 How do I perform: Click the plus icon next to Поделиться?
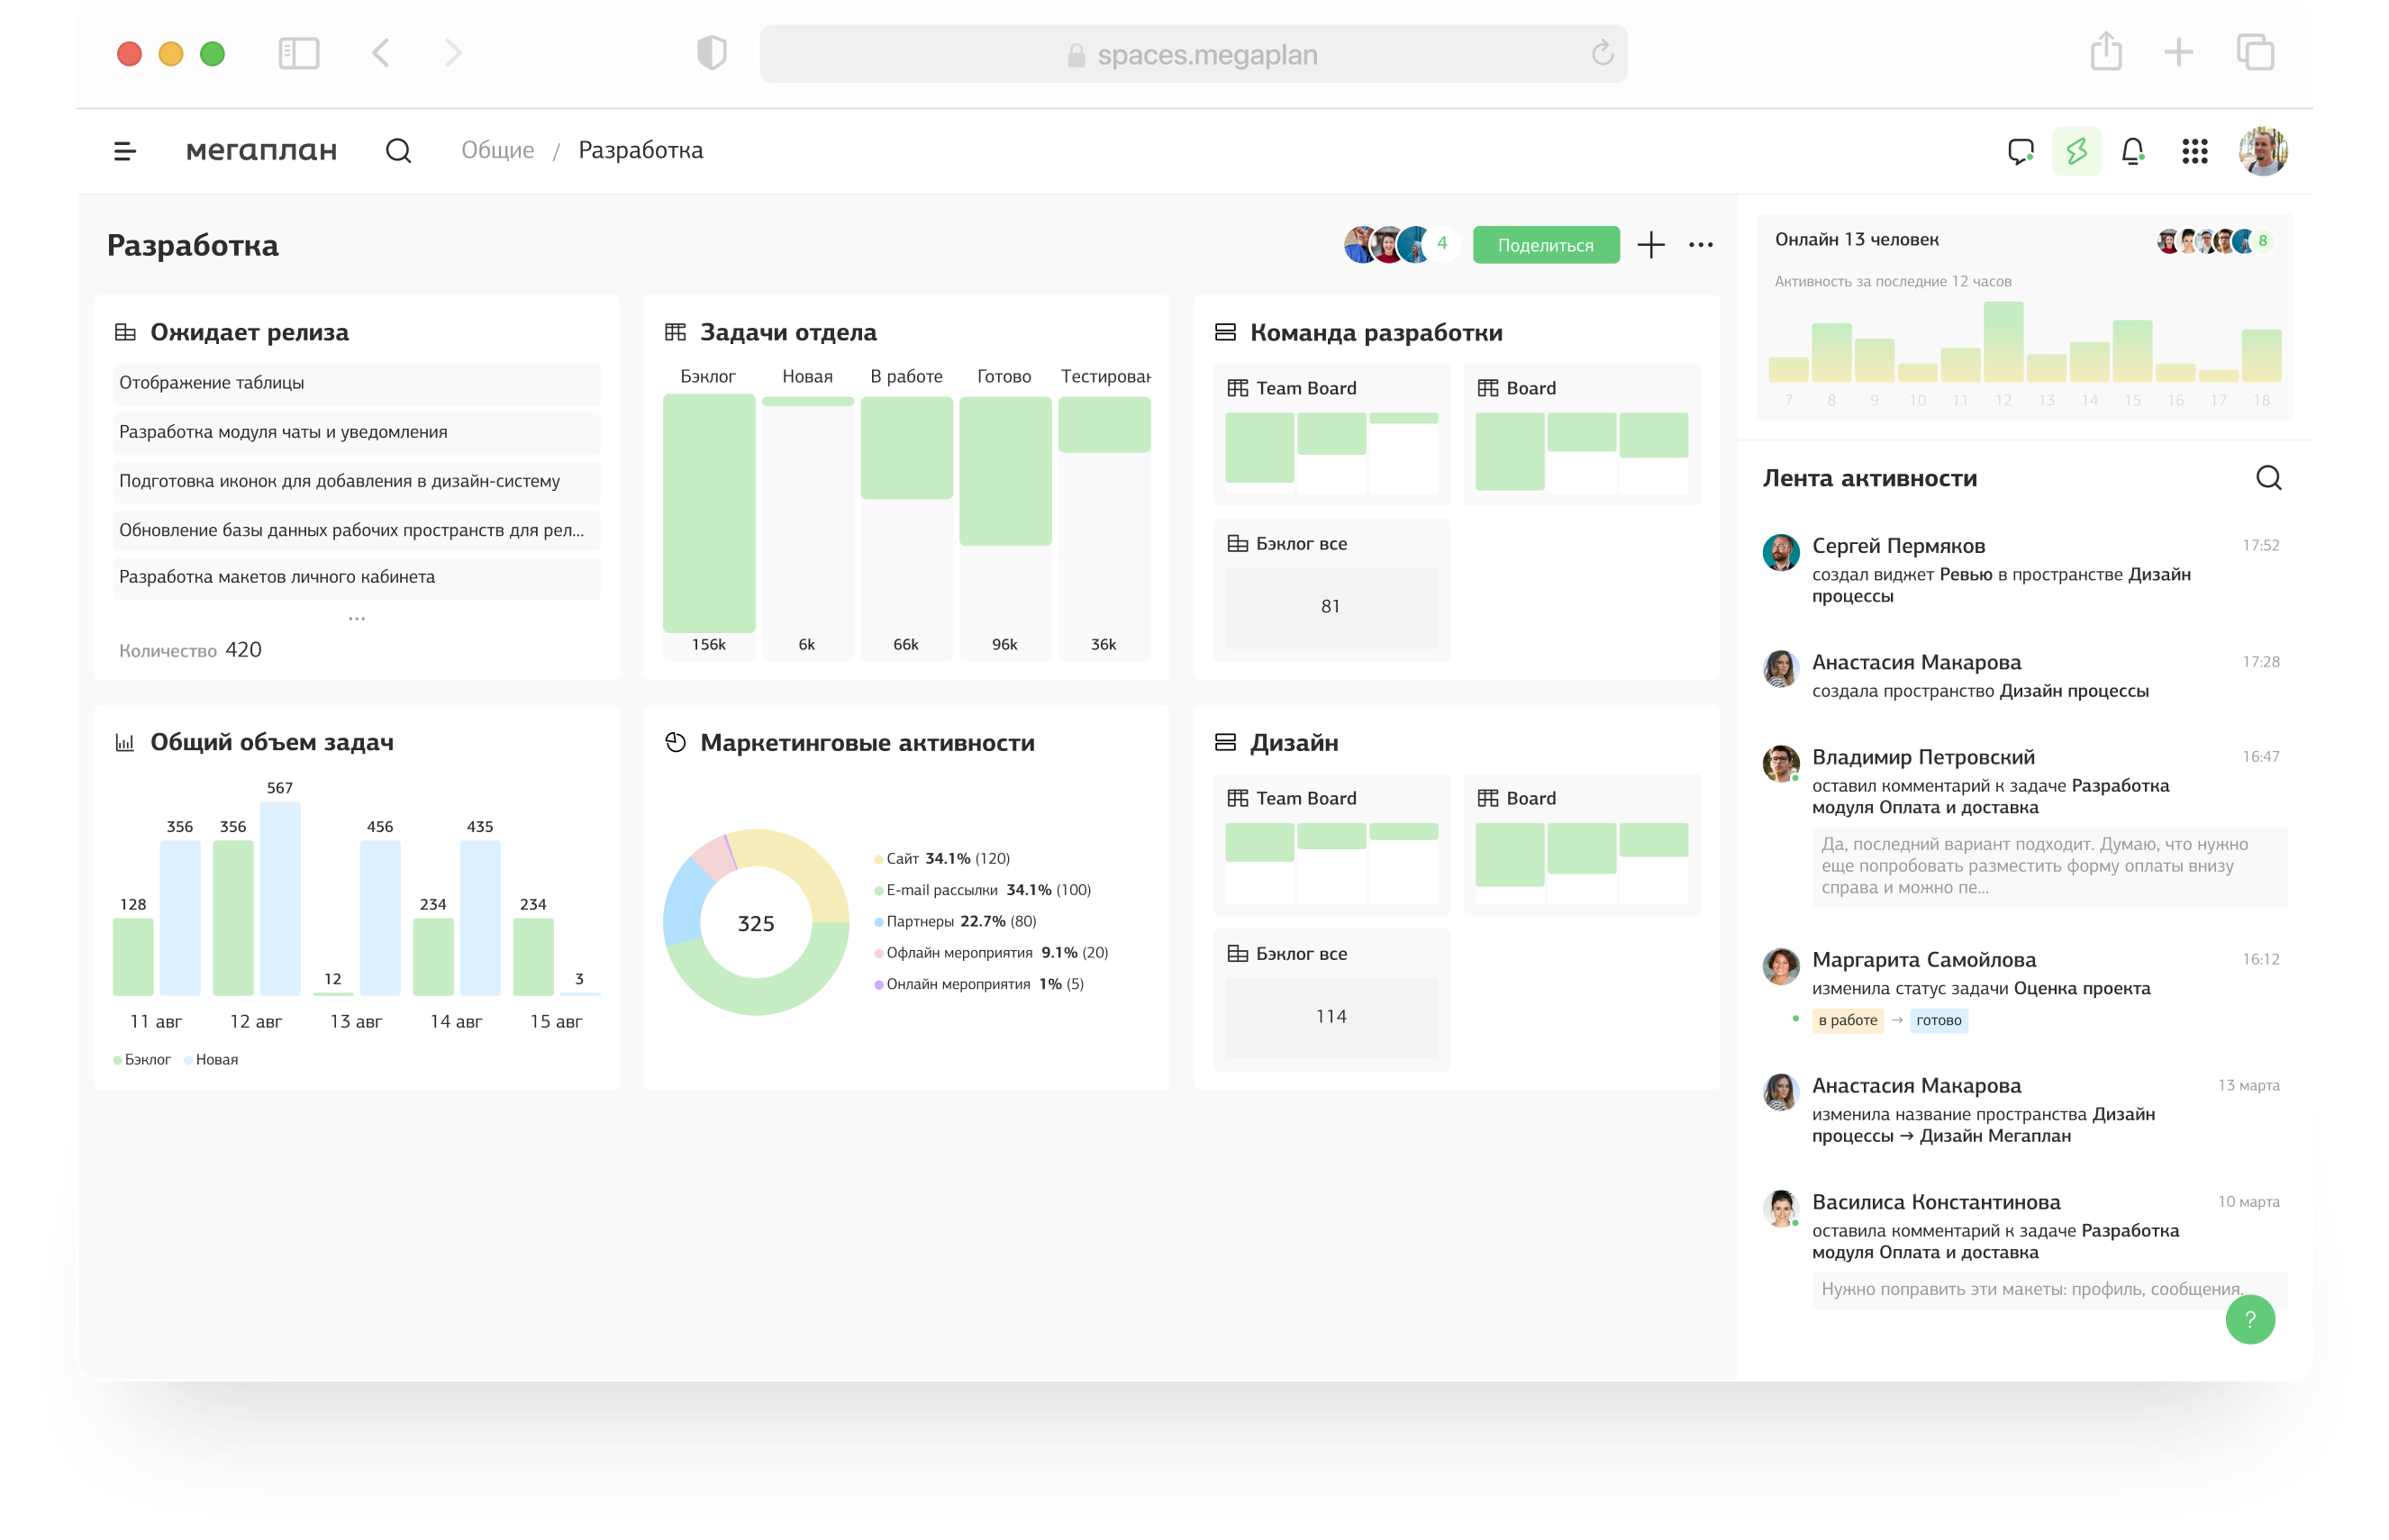(1651, 245)
